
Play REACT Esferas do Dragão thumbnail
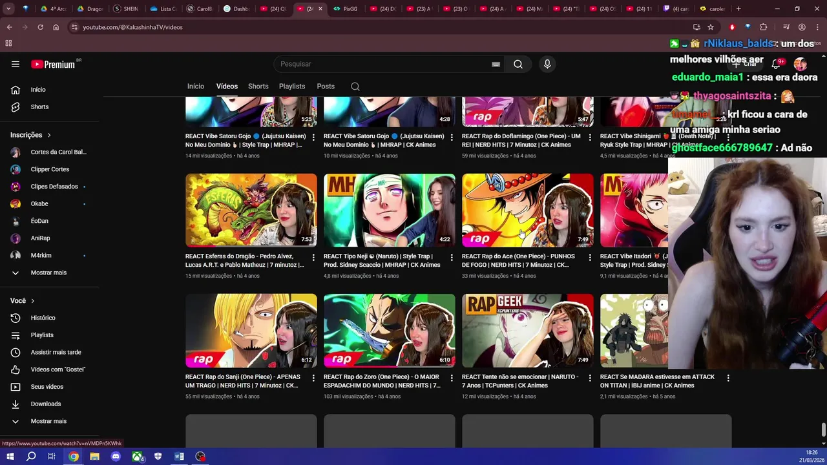tap(251, 210)
